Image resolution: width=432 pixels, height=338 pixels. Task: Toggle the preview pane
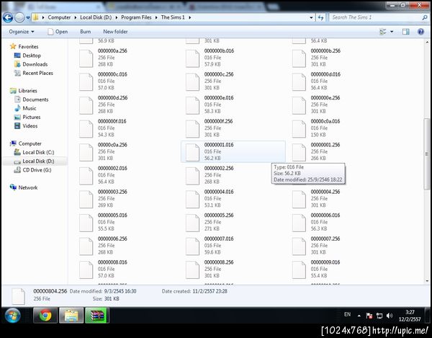[x=406, y=32]
